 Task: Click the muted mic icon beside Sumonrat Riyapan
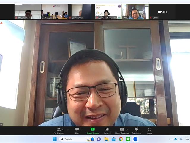[x=97, y=18]
